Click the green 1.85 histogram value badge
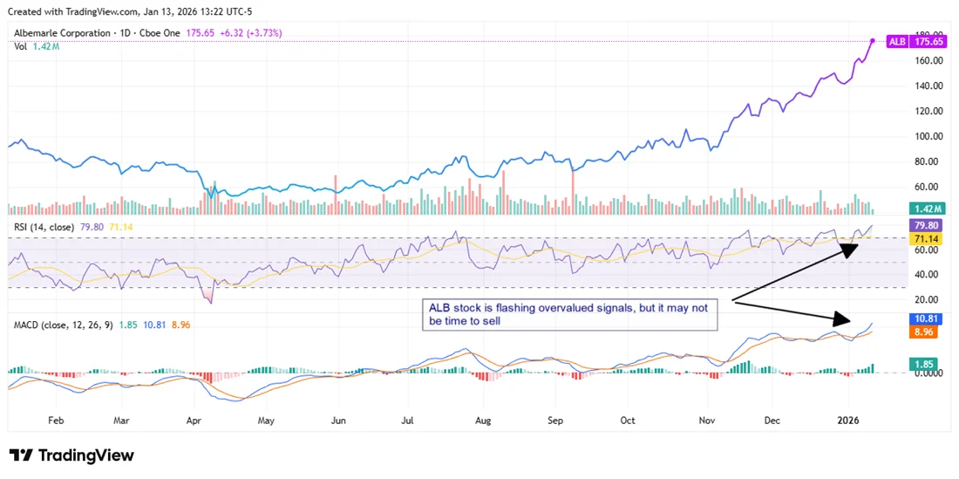This screenshot has height=479, width=959. pyautogui.click(x=926, y=362)
